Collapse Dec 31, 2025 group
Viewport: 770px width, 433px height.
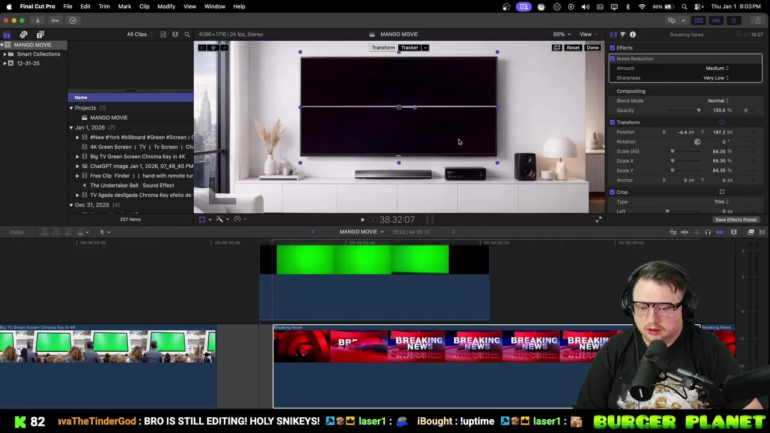click(71, 205)
